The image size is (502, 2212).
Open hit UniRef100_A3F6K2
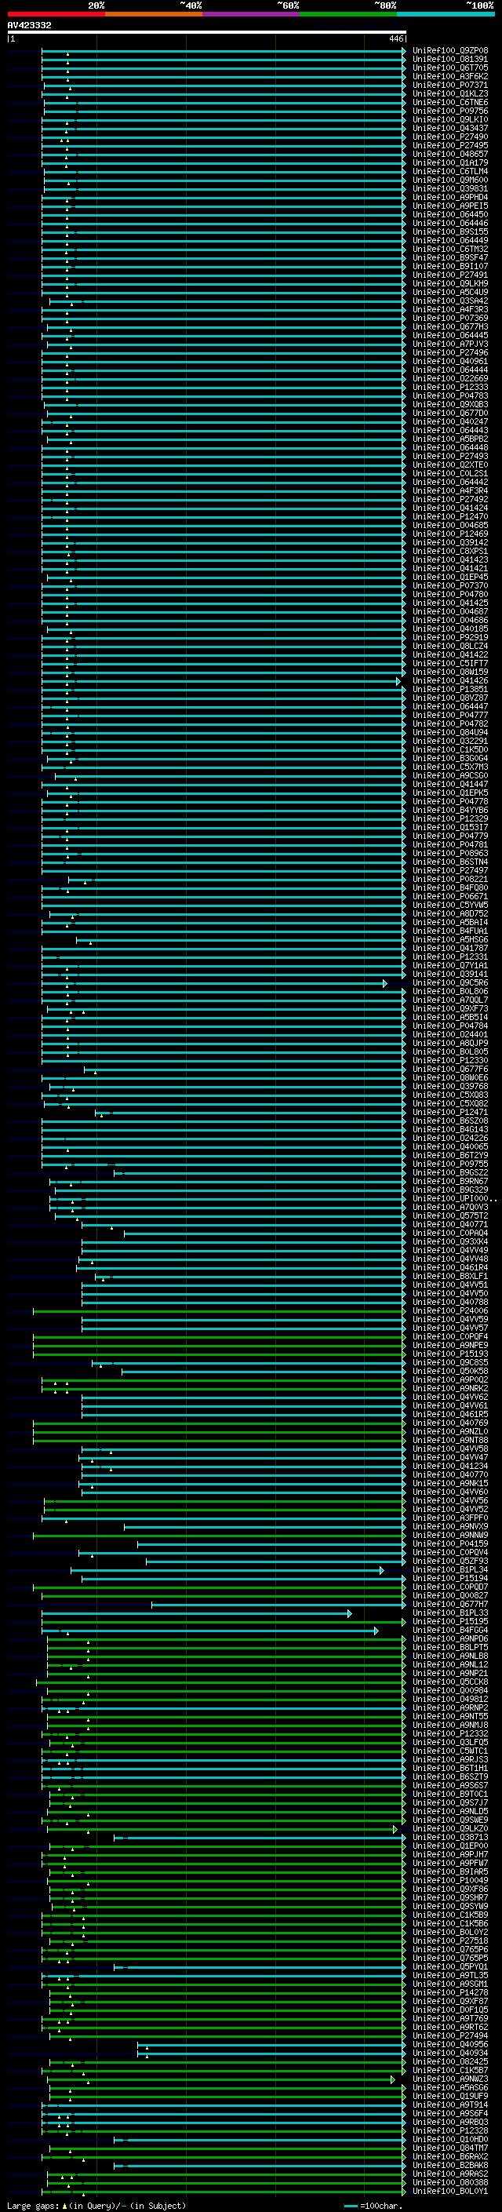(x=449, y=76)
